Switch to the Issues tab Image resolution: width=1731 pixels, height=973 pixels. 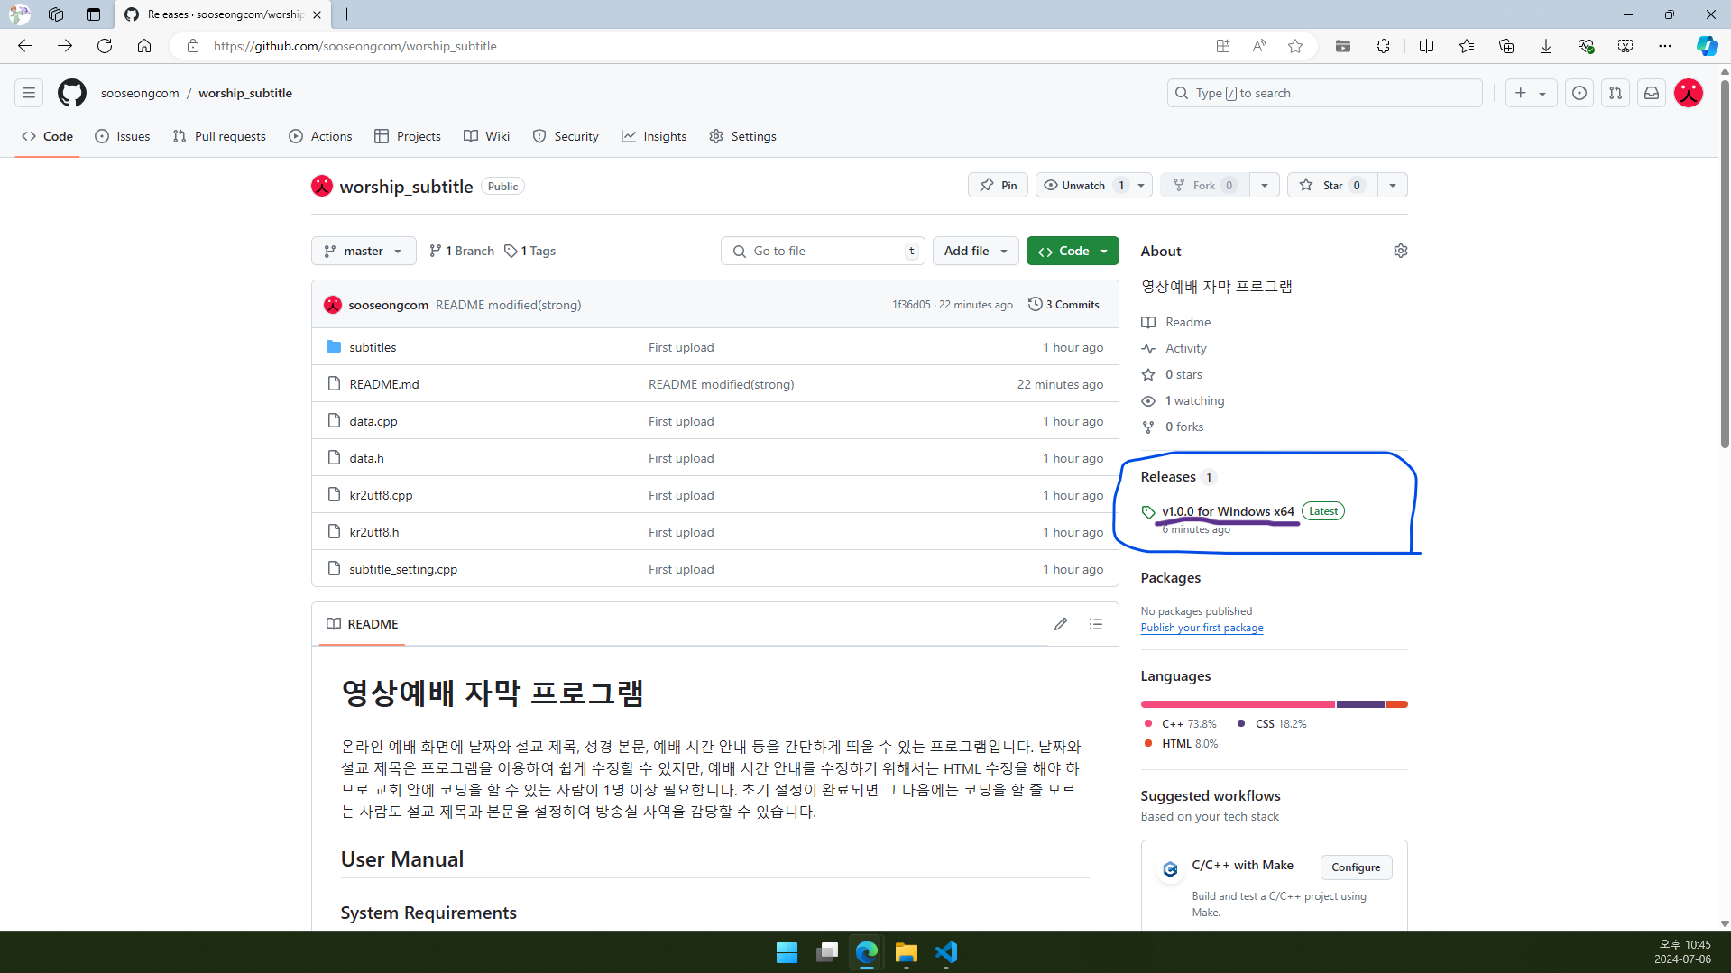click(x=123, y=136)
